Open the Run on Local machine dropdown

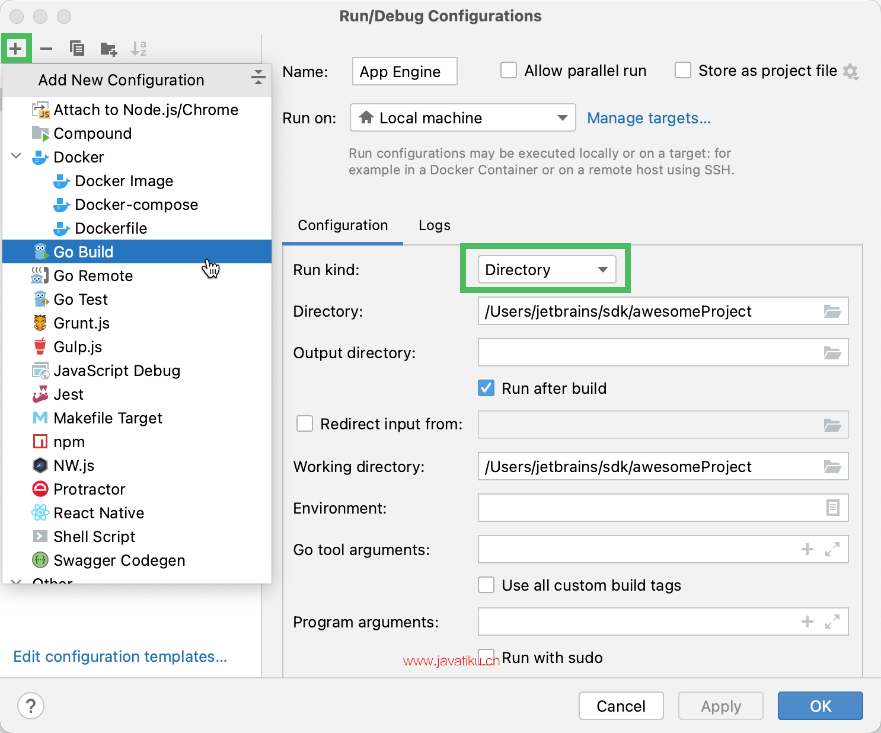(463, 117)
